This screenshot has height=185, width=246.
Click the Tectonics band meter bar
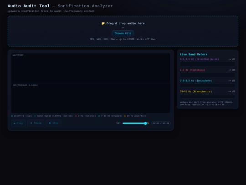point(207,75)
